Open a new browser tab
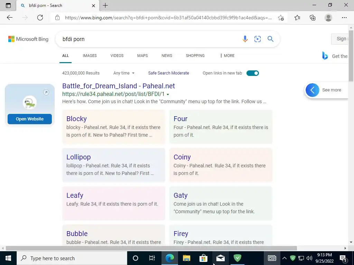354x265 pixels. click(105, 6)
